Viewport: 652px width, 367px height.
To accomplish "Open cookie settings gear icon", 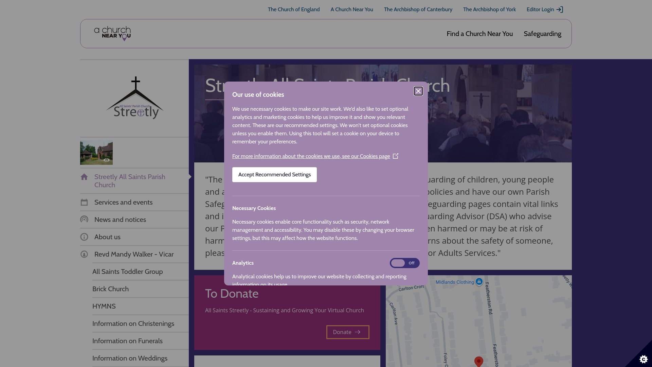I will (x=643, y=359).
